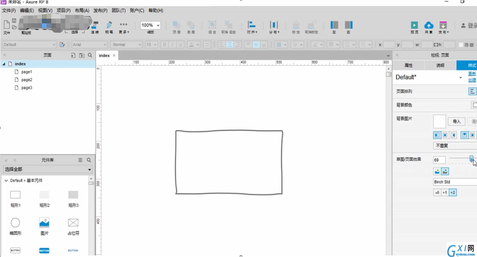The image size is (477, 257).
Task: Select the +1 line width option
Action: 445,192
